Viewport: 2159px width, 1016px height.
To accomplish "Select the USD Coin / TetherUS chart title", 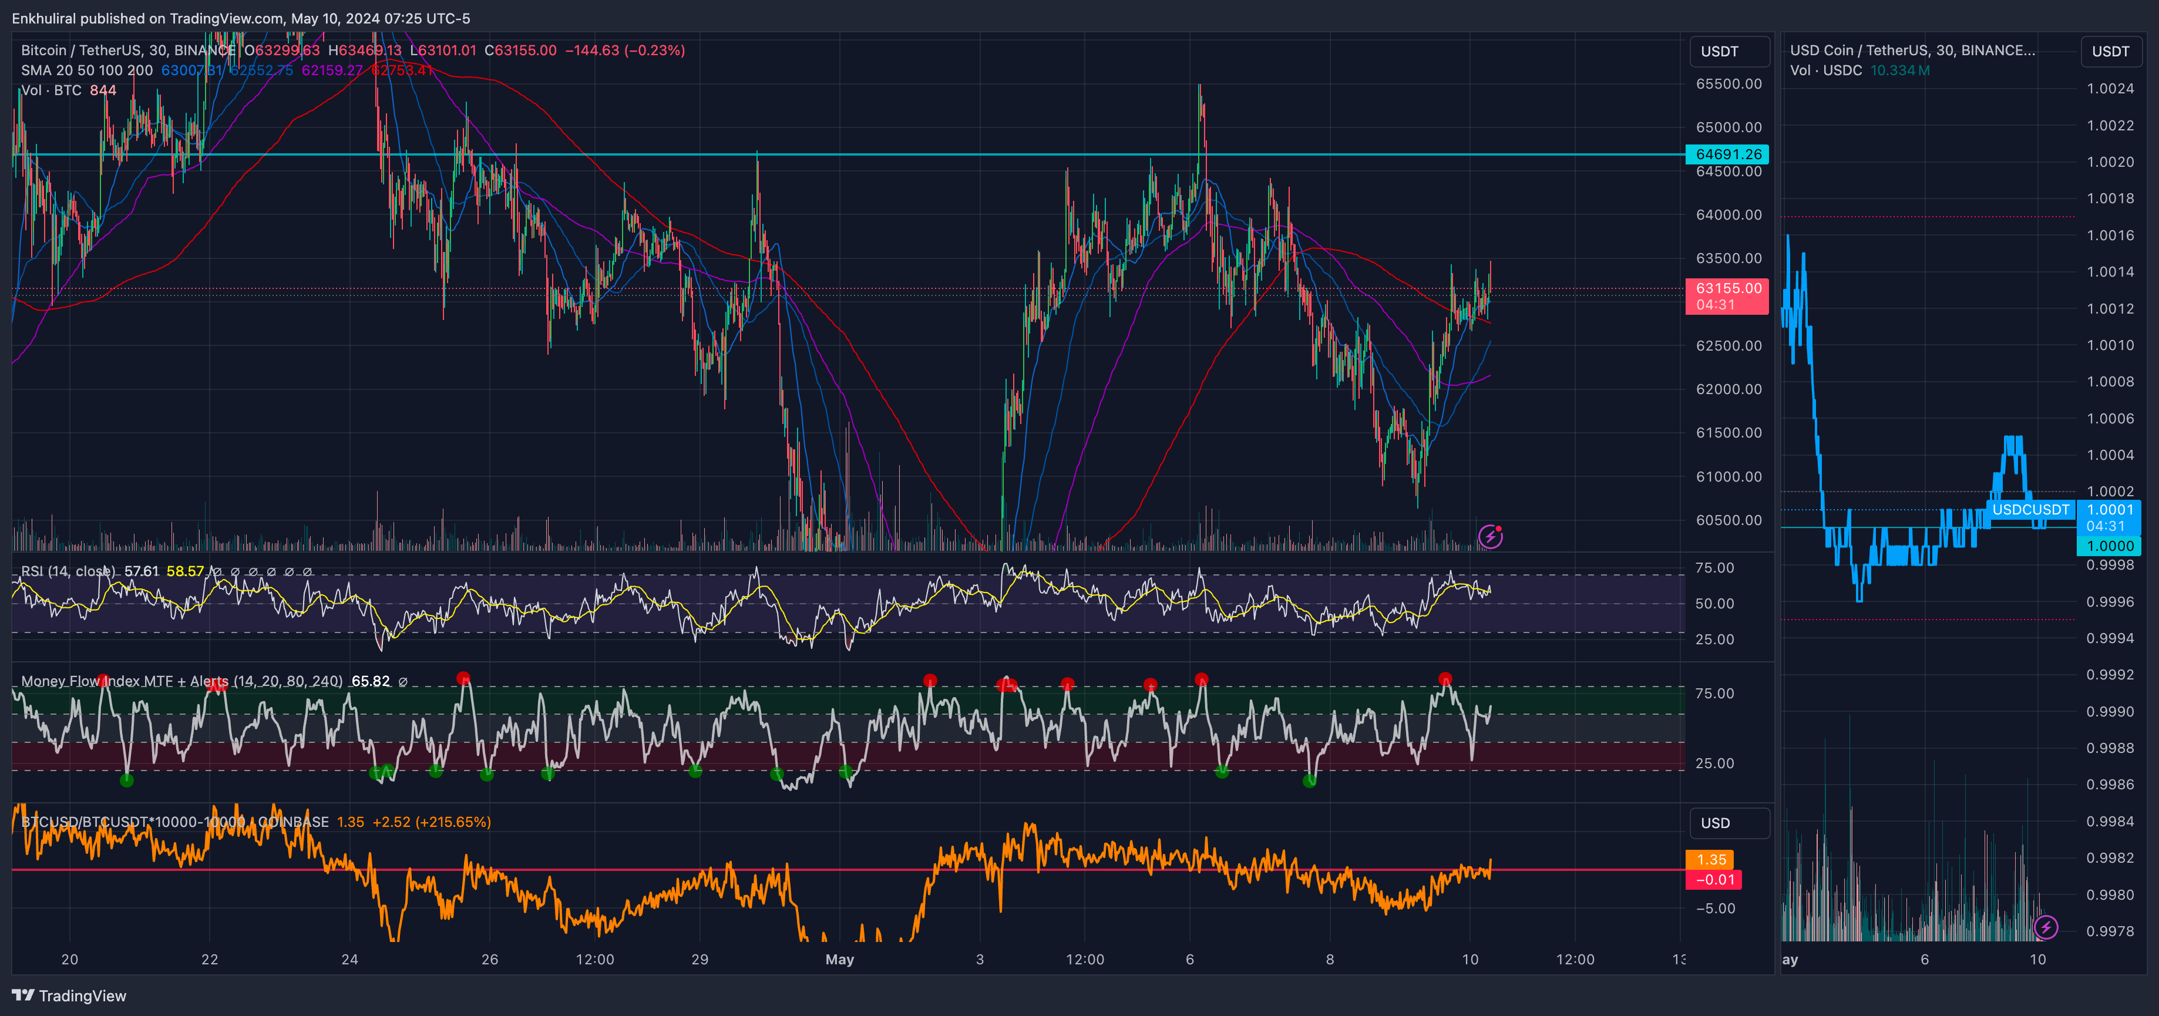I will pyautogui.click(x=1911, y=51).
